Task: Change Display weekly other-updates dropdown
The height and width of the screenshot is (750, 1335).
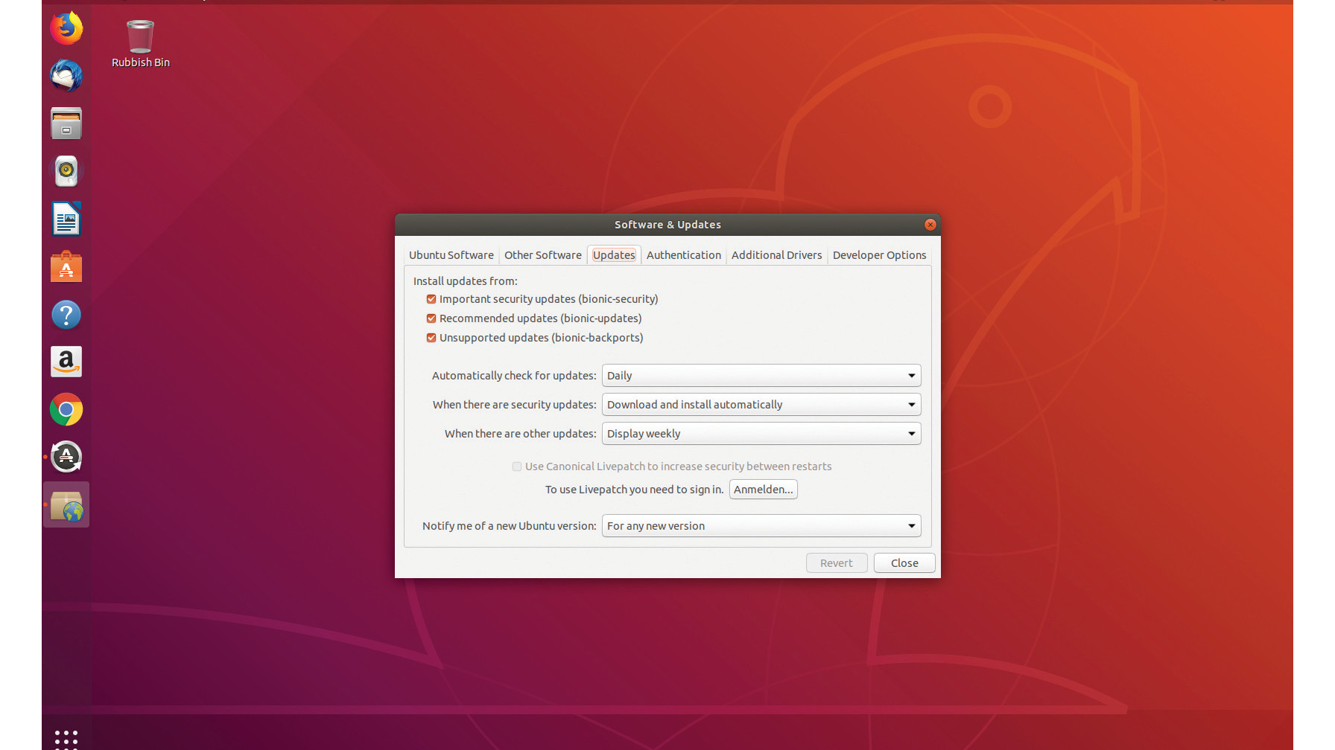Action: (761, 434)
